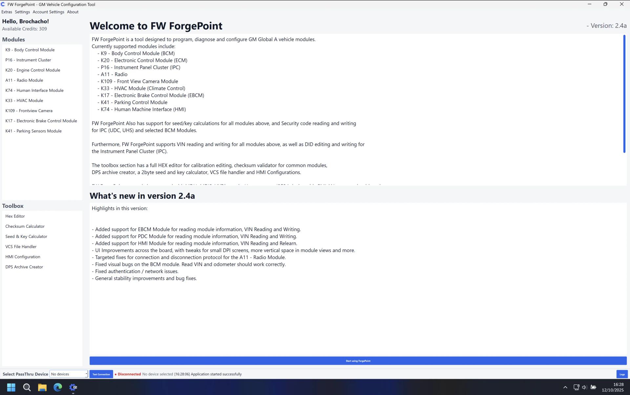Image resolution: width=630 pixels, height=395 pixels.
Task: Click the ForgePoint gear taskbar icon
Action: (73, 387)
